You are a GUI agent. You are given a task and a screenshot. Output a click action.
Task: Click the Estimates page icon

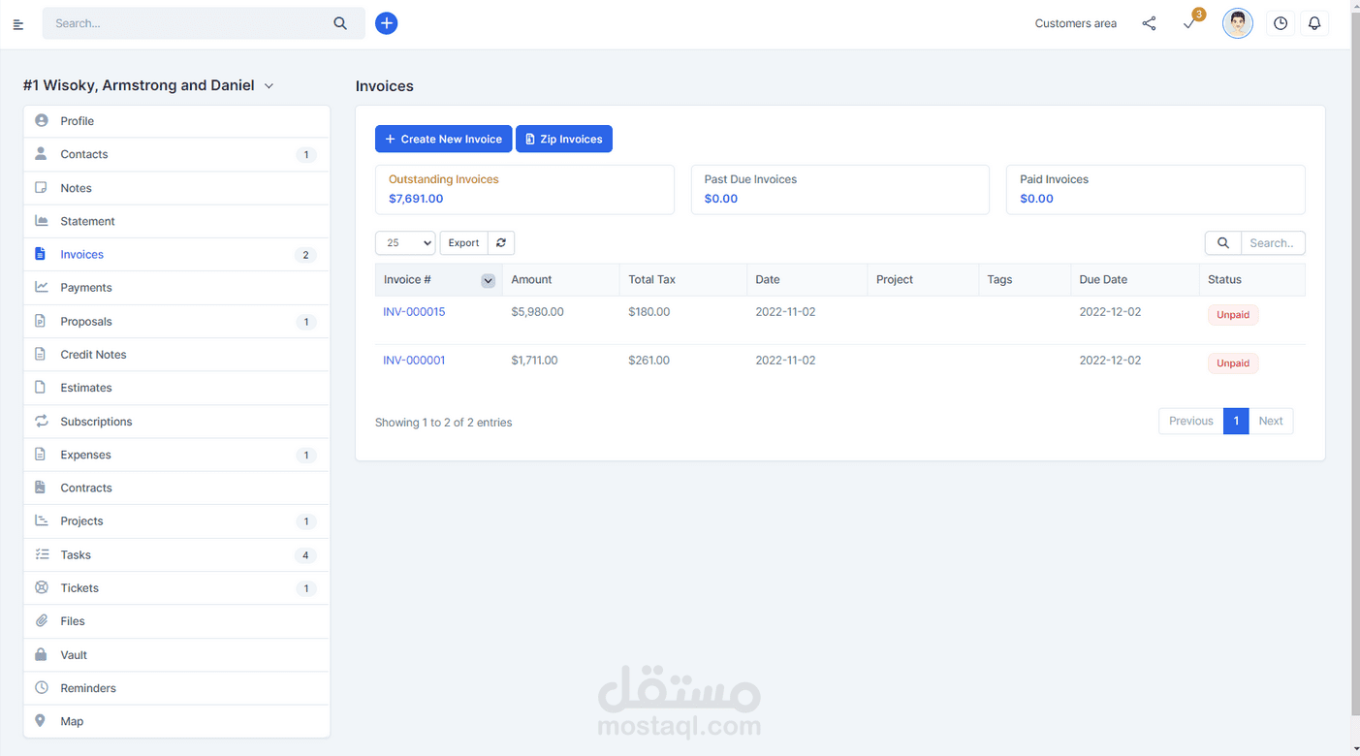(x=41, y=387)
